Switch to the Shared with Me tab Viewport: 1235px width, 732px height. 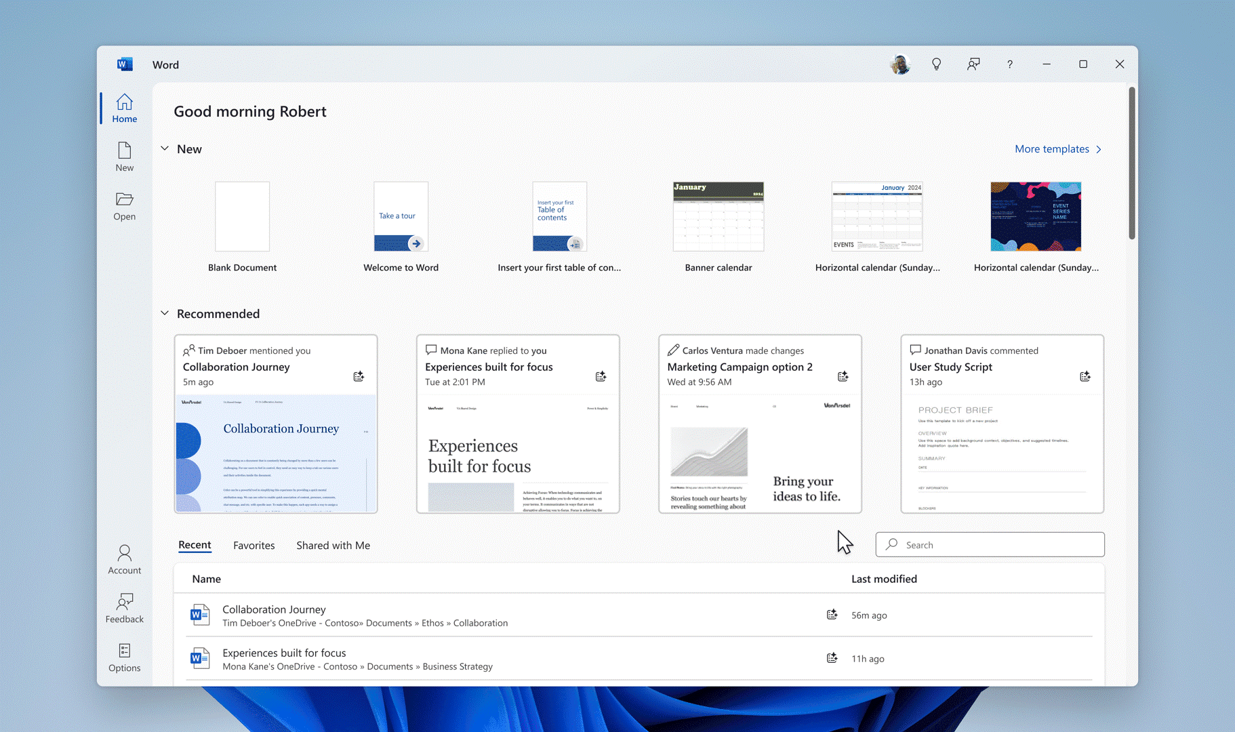click(333, 545)
